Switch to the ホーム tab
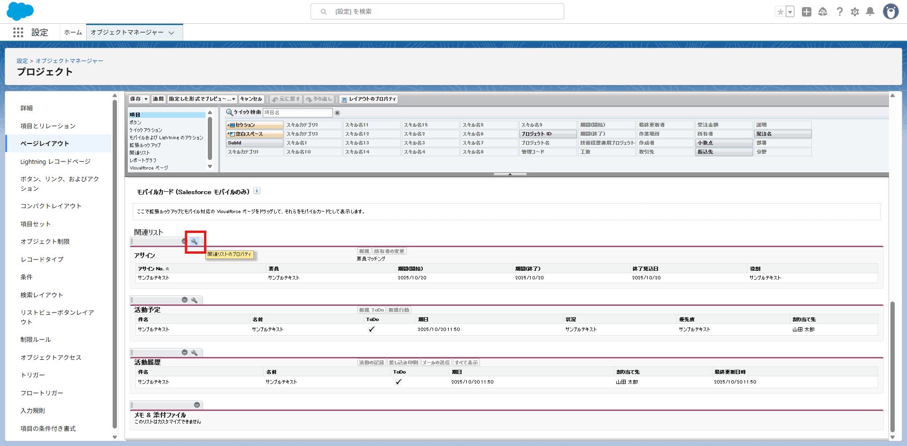The height and width of the screenshot is (446, 907). [73, 32]
